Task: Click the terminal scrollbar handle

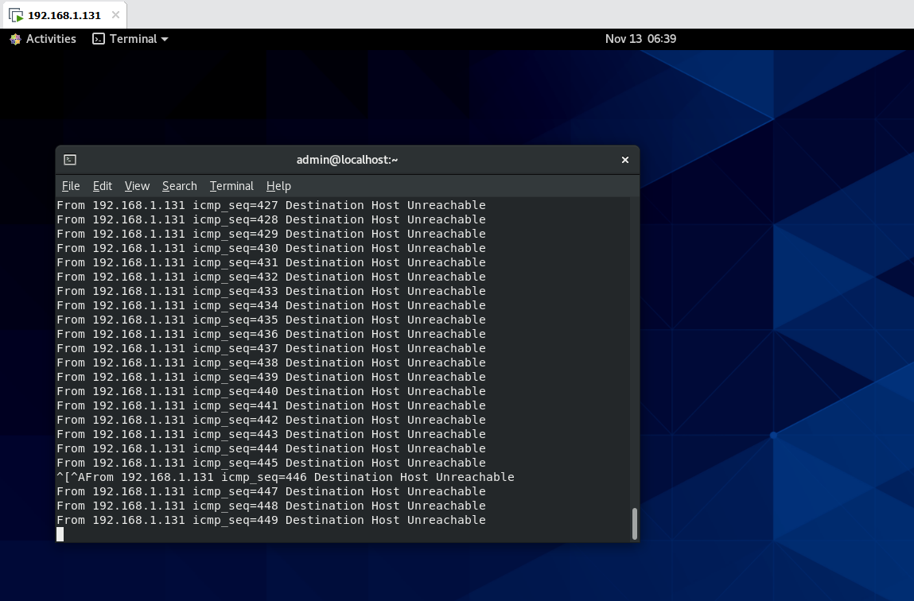Action: coord(635,524)
